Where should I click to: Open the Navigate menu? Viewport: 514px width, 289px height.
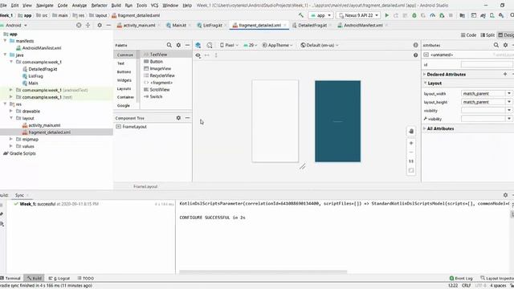pos(45,6)
